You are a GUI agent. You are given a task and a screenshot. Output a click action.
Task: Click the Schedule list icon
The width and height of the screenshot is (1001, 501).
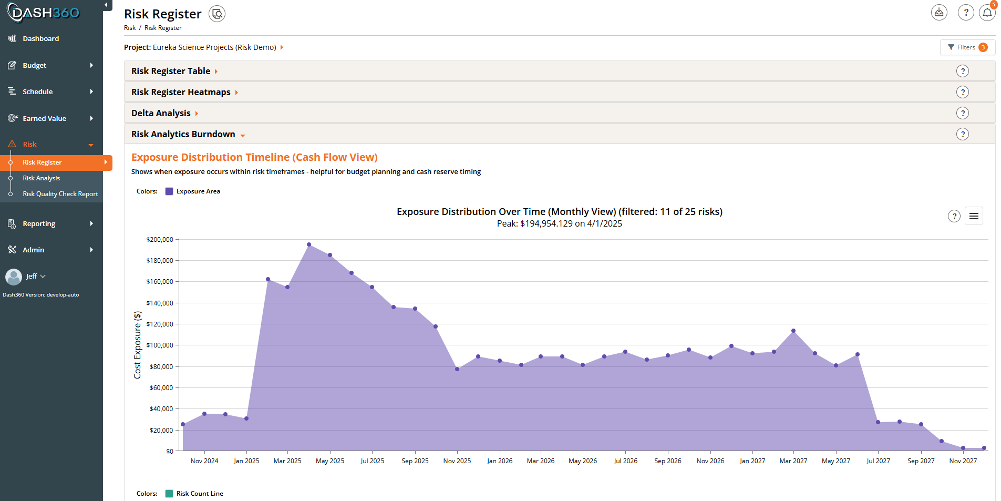click(x=12, y=91)
